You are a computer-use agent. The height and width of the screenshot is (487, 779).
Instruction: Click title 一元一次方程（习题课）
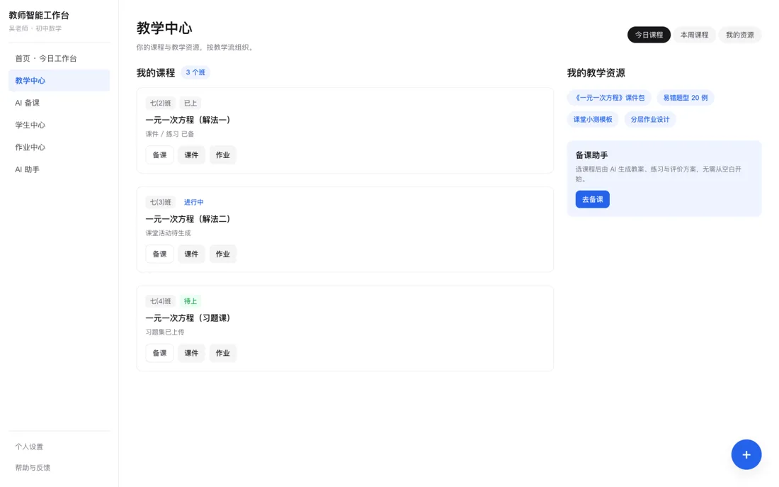188,318
